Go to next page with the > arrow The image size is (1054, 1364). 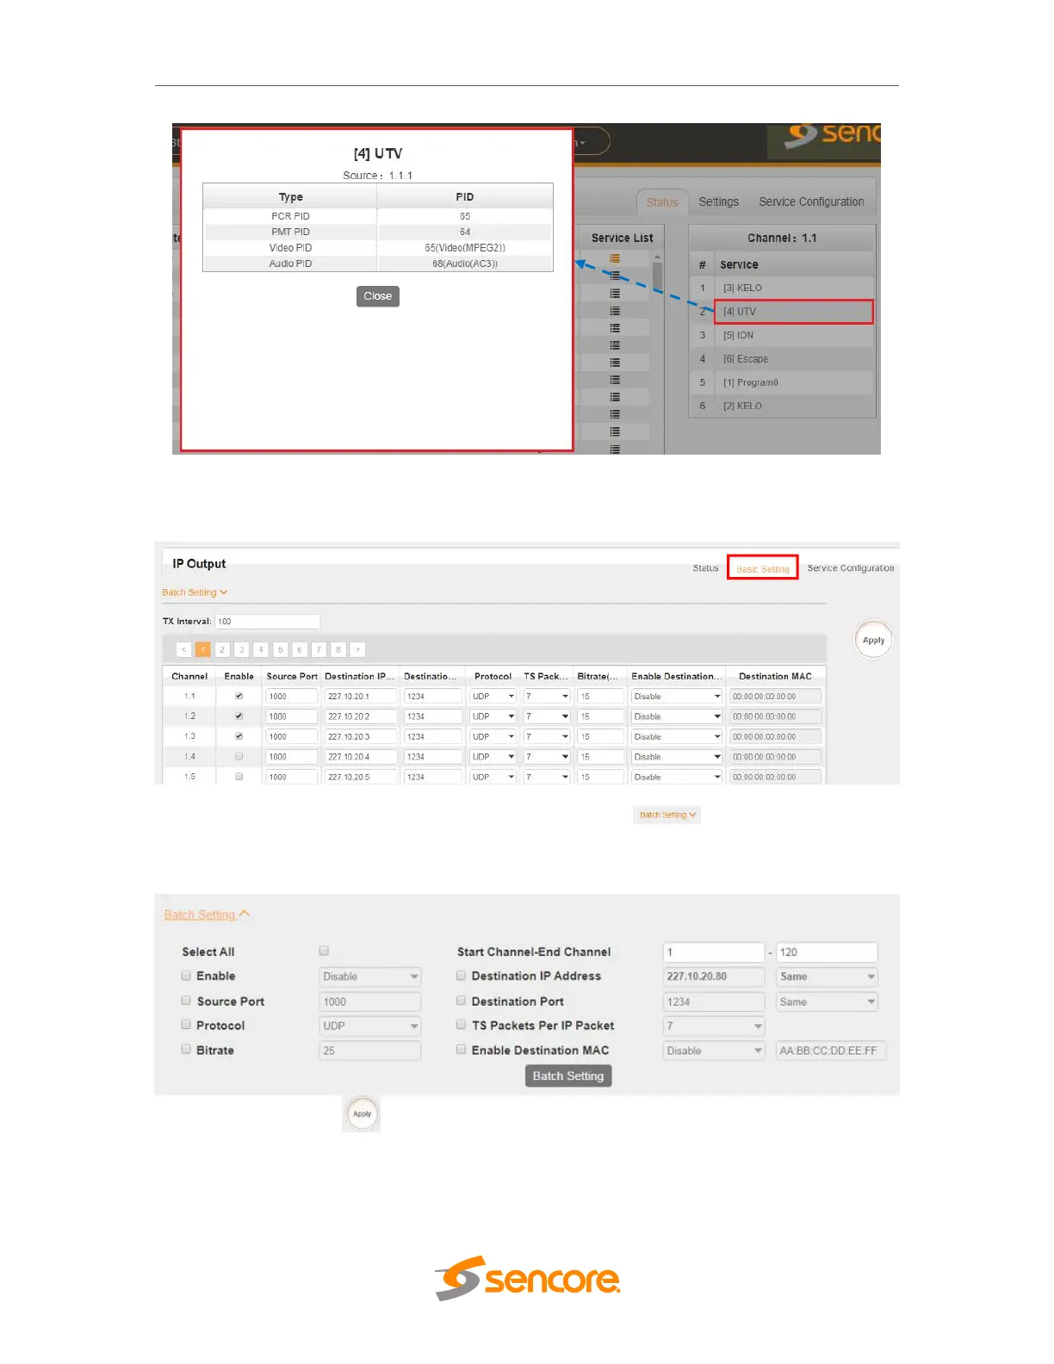(x=357, y=649)
